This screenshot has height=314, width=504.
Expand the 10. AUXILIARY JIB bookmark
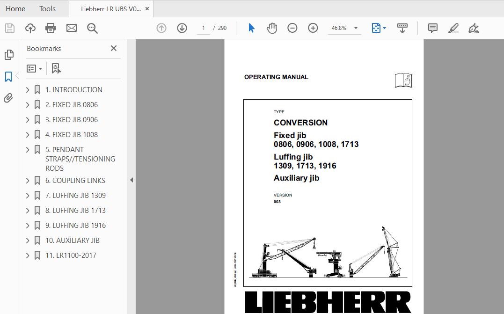[28, 241]
